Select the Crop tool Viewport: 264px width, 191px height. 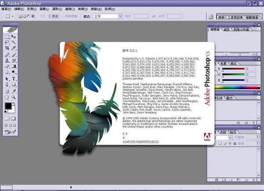coord(7,48)
